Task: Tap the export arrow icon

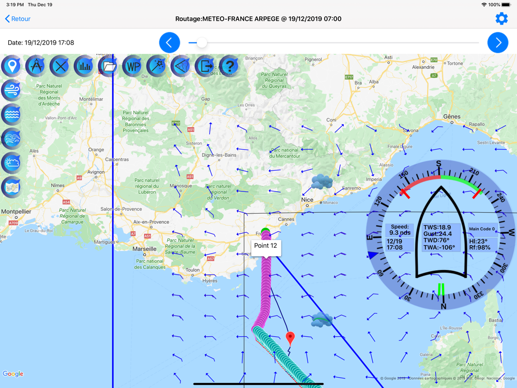Action: pos(206,66)
